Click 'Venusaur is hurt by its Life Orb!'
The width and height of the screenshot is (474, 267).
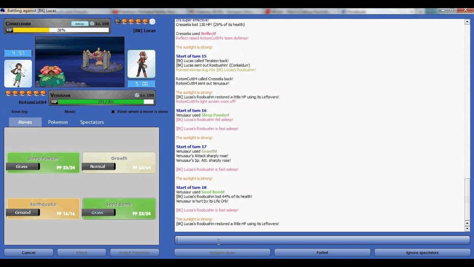click(x=202, y=201)
